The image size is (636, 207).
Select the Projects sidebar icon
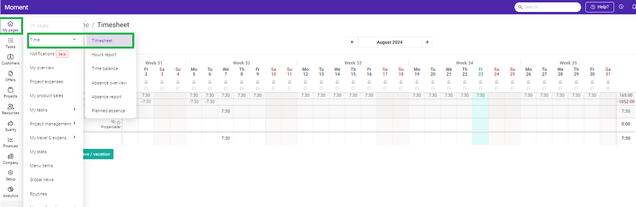click(x=10, y=92)
